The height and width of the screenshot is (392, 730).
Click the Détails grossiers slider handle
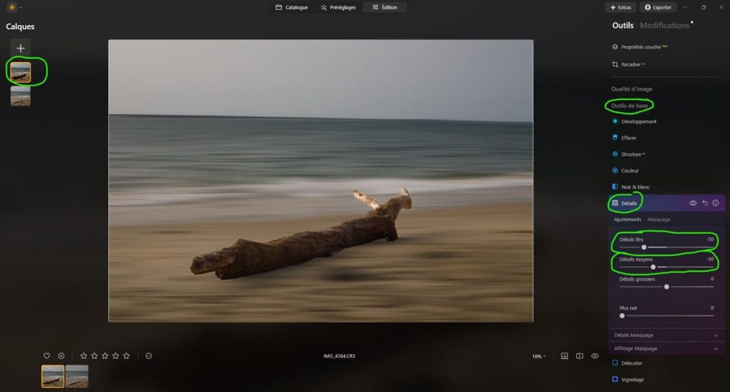click(x=667, y=287)
